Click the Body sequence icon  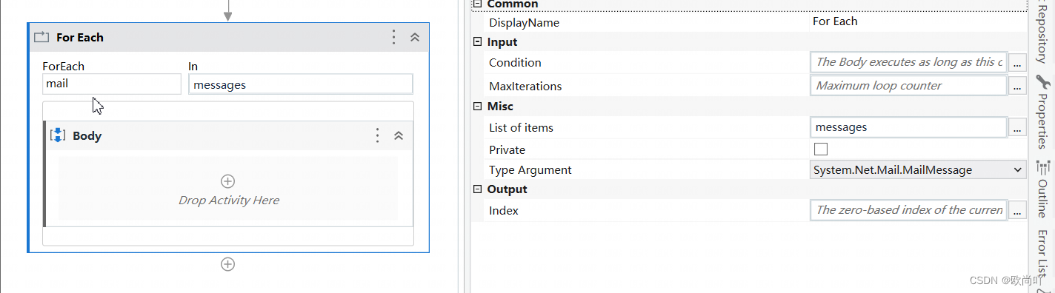[x=58, y=135]
